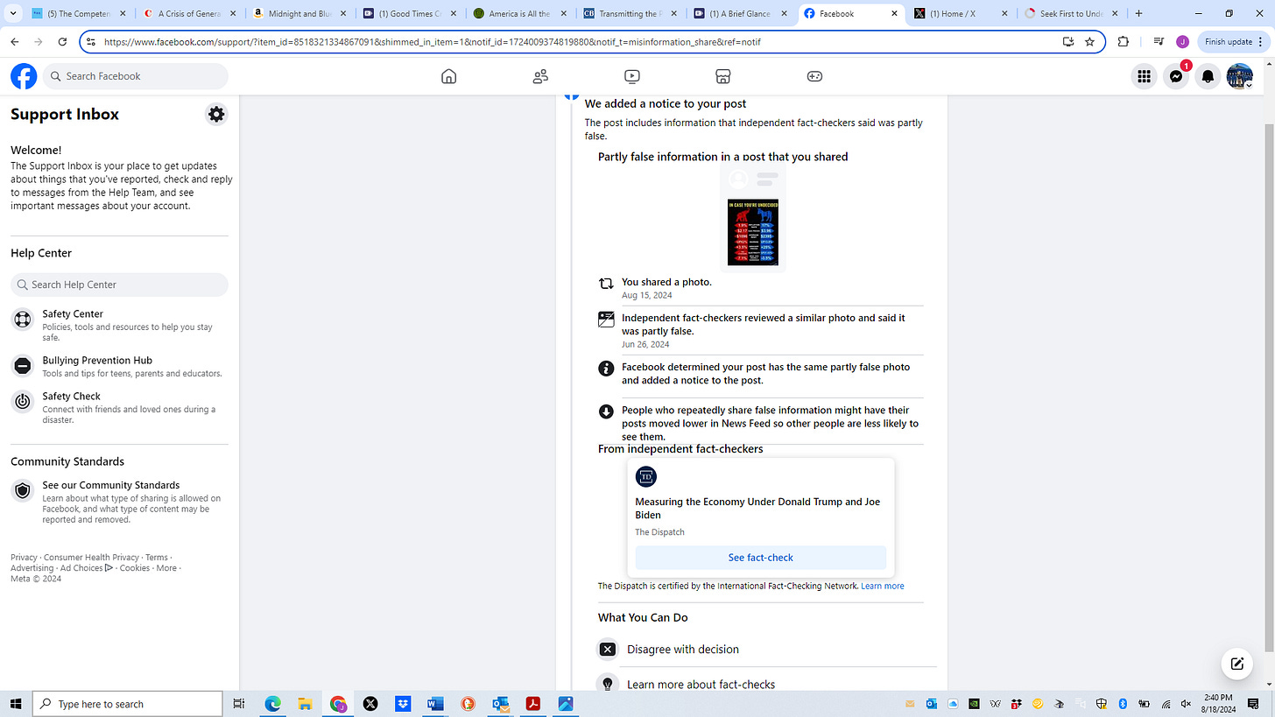1275x717 pixels.
Task: Open the Friends icon in top navigation
Action: [x=540, y=76]
